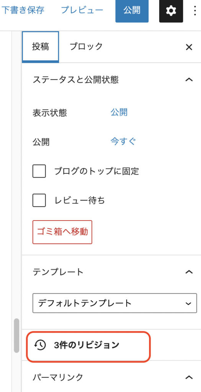Switch to the 投稿 tab

tap(41, 47)
